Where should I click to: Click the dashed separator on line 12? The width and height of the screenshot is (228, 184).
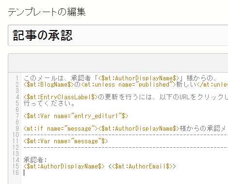[126, 147]
